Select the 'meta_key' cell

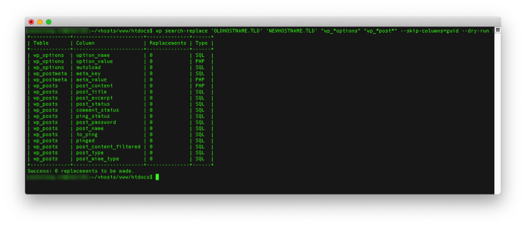[x=88, y=74]
